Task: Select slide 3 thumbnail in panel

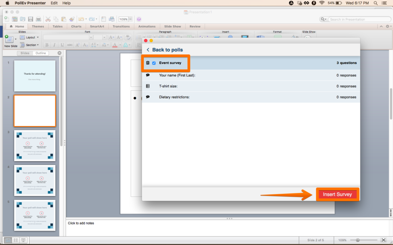Action: pos(35,145)
